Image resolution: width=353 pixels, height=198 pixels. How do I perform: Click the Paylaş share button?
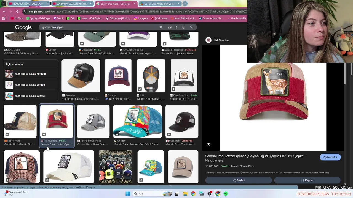tap(239, 180)
